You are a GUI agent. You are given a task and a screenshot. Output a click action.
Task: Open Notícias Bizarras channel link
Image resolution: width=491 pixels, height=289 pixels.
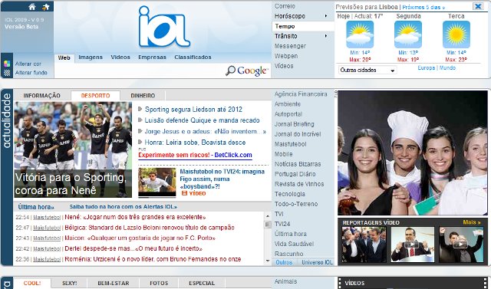(298, 164)
